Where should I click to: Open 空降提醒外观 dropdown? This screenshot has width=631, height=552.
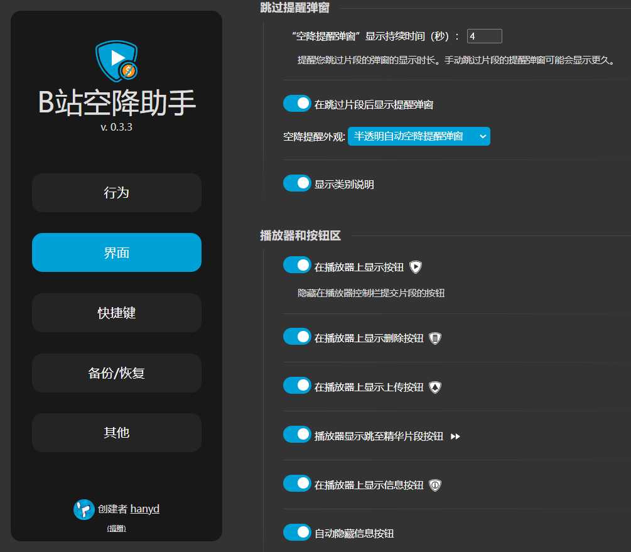tap(419, 136)
